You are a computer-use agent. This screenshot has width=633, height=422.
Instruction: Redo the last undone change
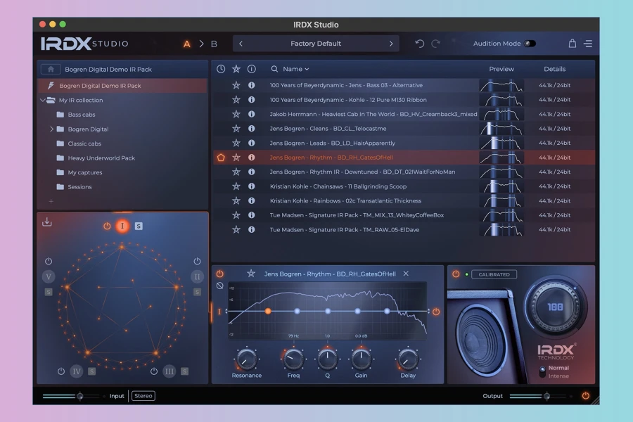coord(435,44)
